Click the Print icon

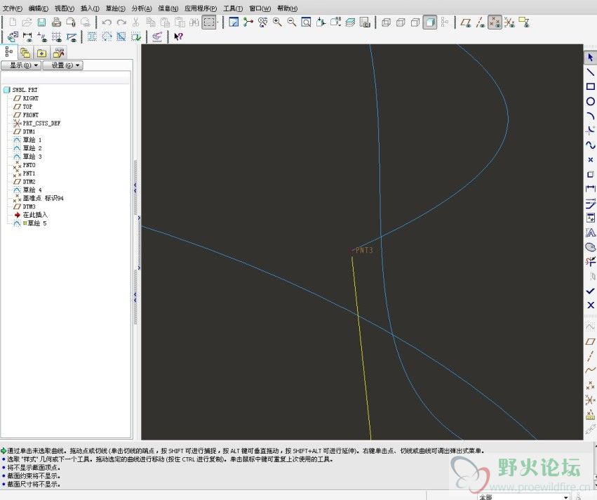tap(56, 22)
